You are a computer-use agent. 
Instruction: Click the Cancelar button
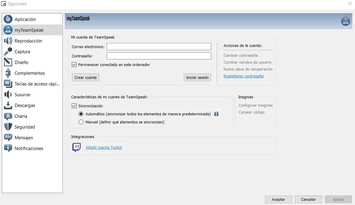pyautogui.click(x=308, y=199)
